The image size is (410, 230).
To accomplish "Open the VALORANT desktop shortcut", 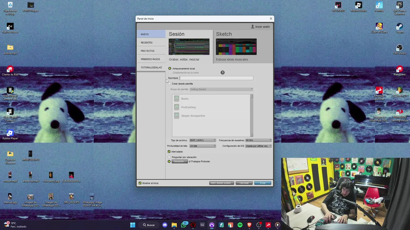I will tap(338, 7).
